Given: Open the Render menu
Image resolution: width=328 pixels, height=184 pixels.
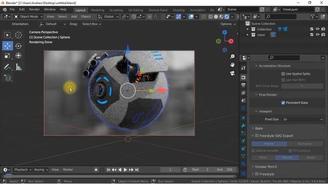Looking at the screenshot, I should point(34,10).
